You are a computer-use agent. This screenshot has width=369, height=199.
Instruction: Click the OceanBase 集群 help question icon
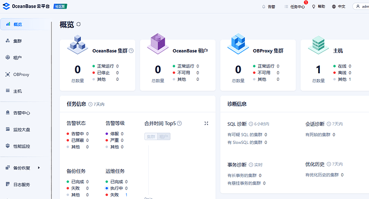coord(132,51)
